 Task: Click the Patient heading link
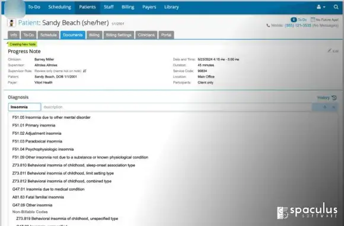[x=28, y=22]
